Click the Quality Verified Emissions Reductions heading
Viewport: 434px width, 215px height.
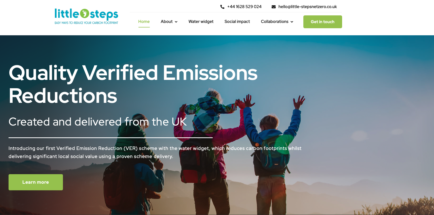[x=133, y=84]
